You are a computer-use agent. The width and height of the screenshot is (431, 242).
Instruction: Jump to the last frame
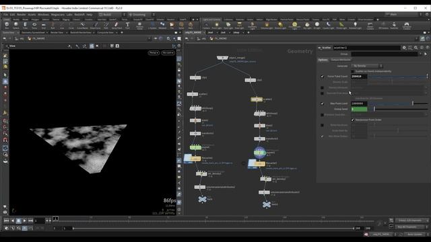[30, 220]
